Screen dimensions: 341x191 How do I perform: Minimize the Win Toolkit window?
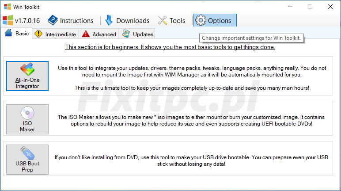pos(290,7)
